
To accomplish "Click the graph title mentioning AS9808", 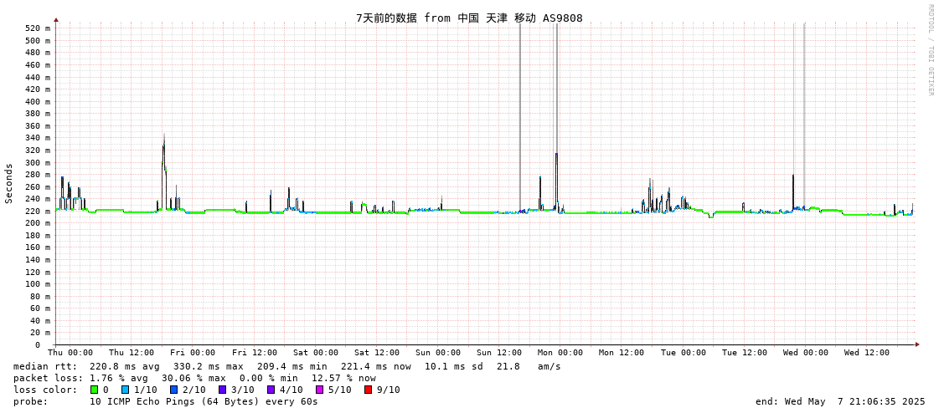I will click(469, 18).
